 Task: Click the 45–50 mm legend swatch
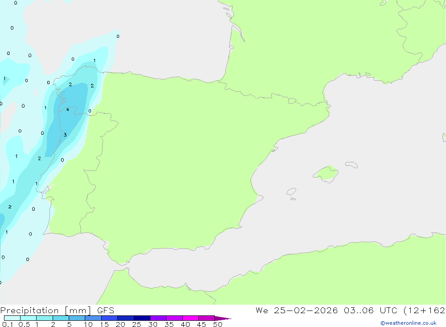[207, 318]
